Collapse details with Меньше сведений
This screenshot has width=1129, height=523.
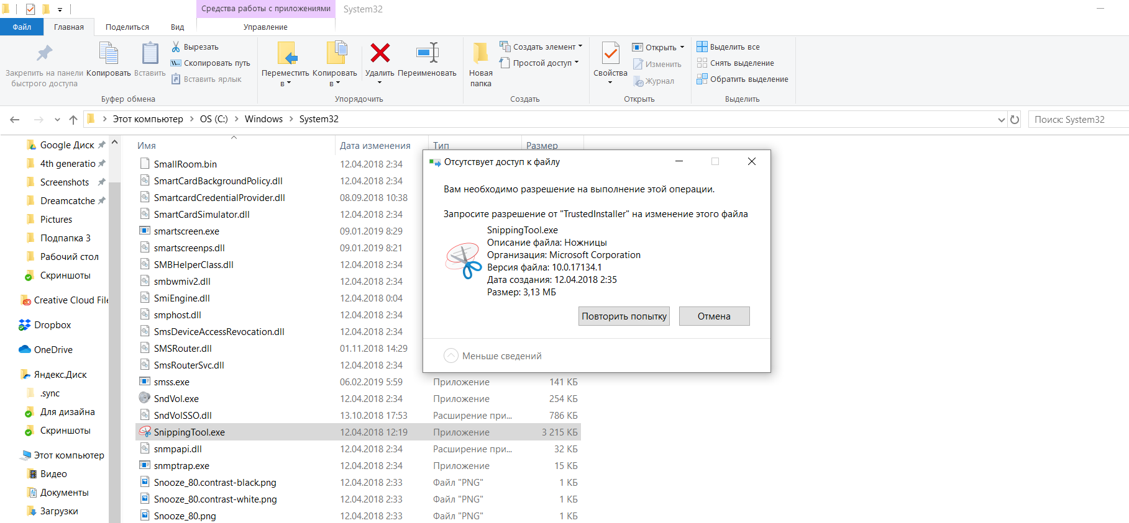493,355
